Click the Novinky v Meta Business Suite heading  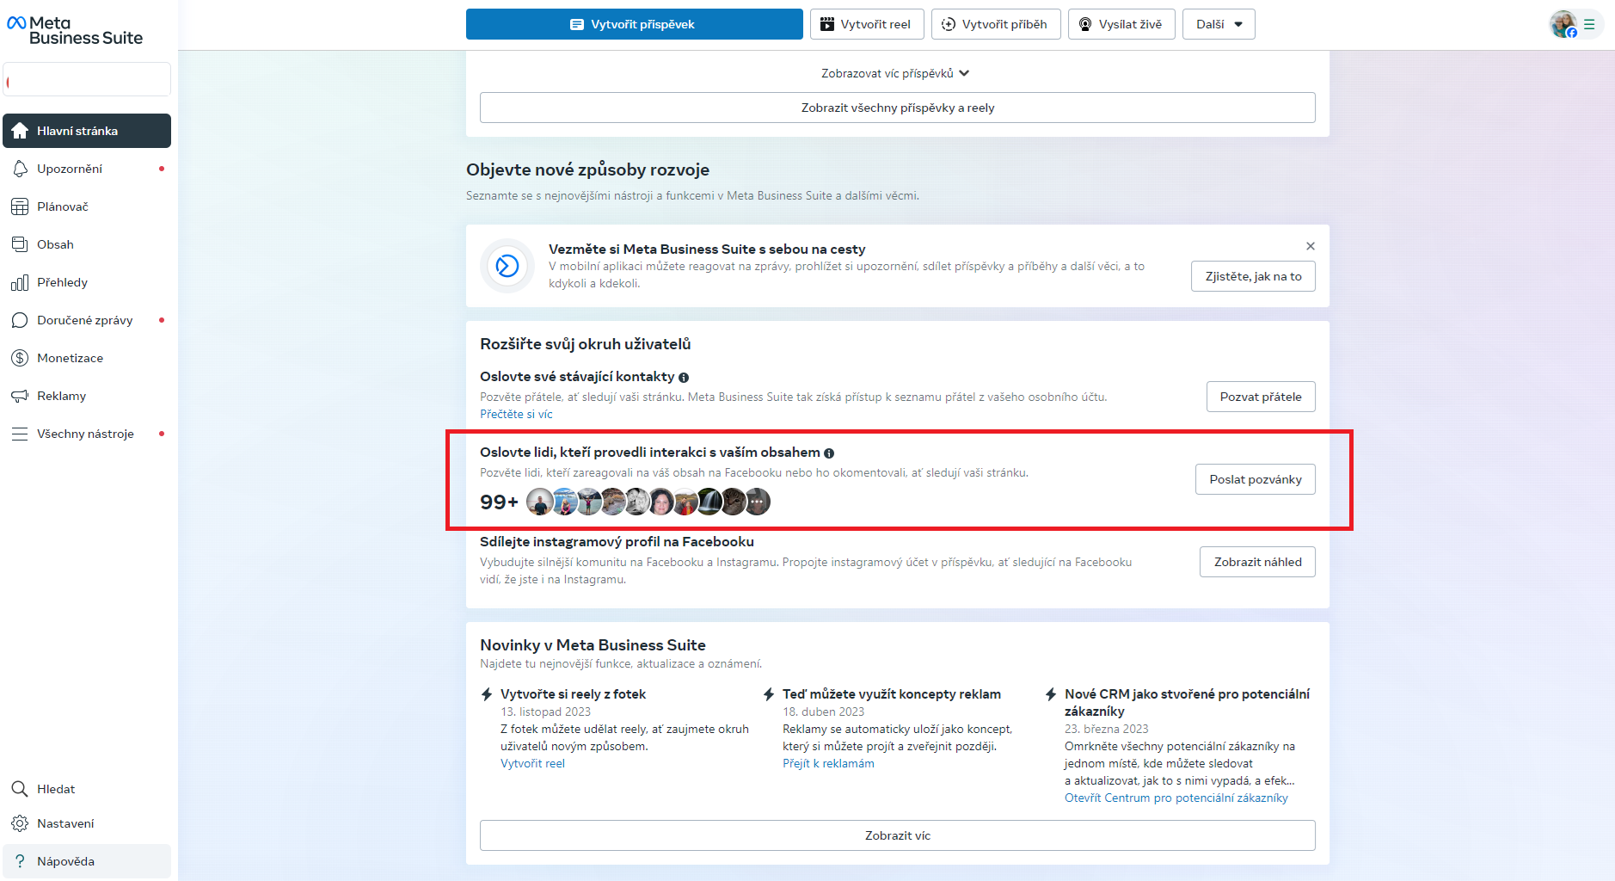(593, 645)
